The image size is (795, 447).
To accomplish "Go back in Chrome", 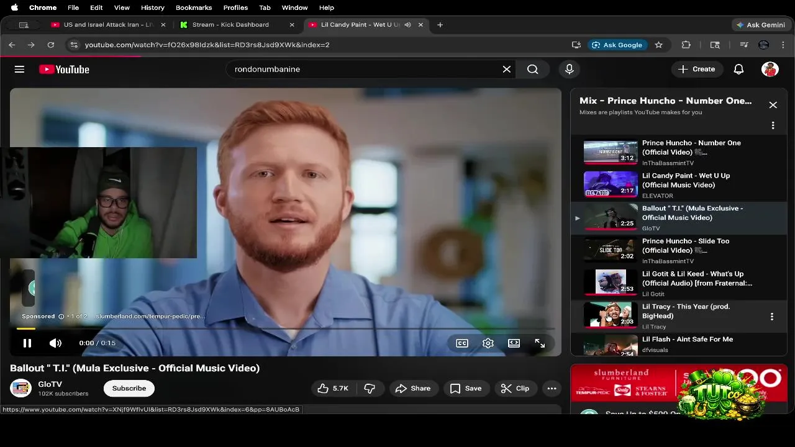I will (x=12, y=45).
